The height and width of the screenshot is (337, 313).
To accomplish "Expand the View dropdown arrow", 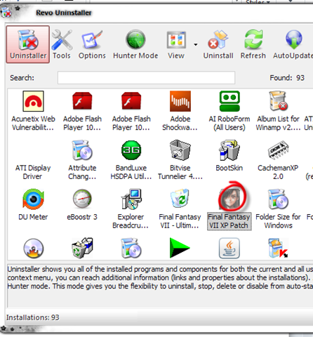I will (x=196, y=44).
